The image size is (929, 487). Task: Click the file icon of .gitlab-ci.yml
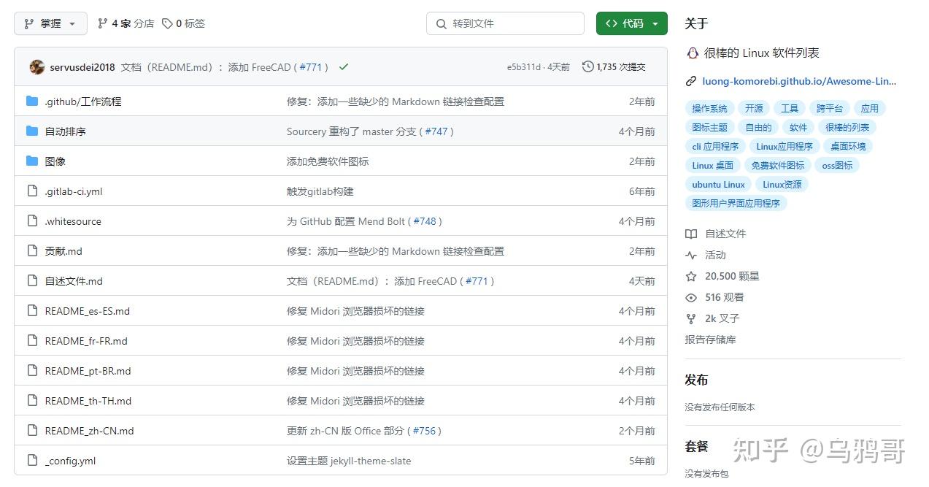(33, 191)
